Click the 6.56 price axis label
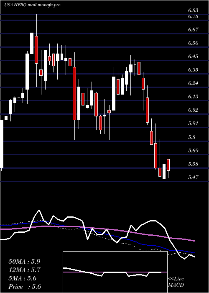Screen dimensions: 209x293 pyautogui.click(x=193, y=43)
